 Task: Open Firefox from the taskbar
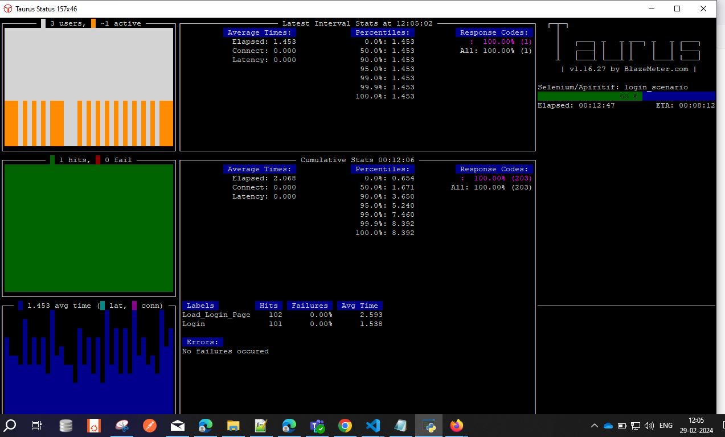(456, 426)
